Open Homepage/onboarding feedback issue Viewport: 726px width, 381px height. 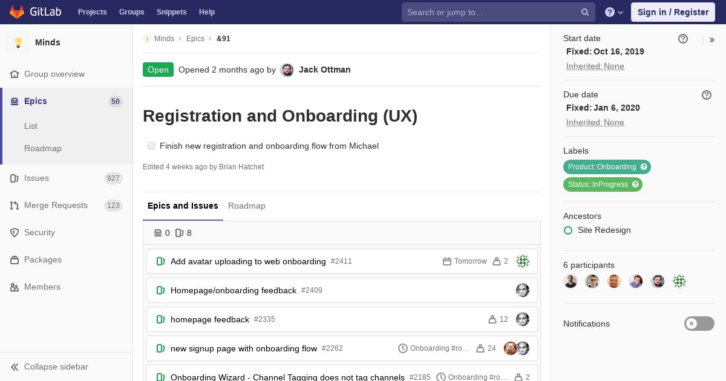coord(234,290)
